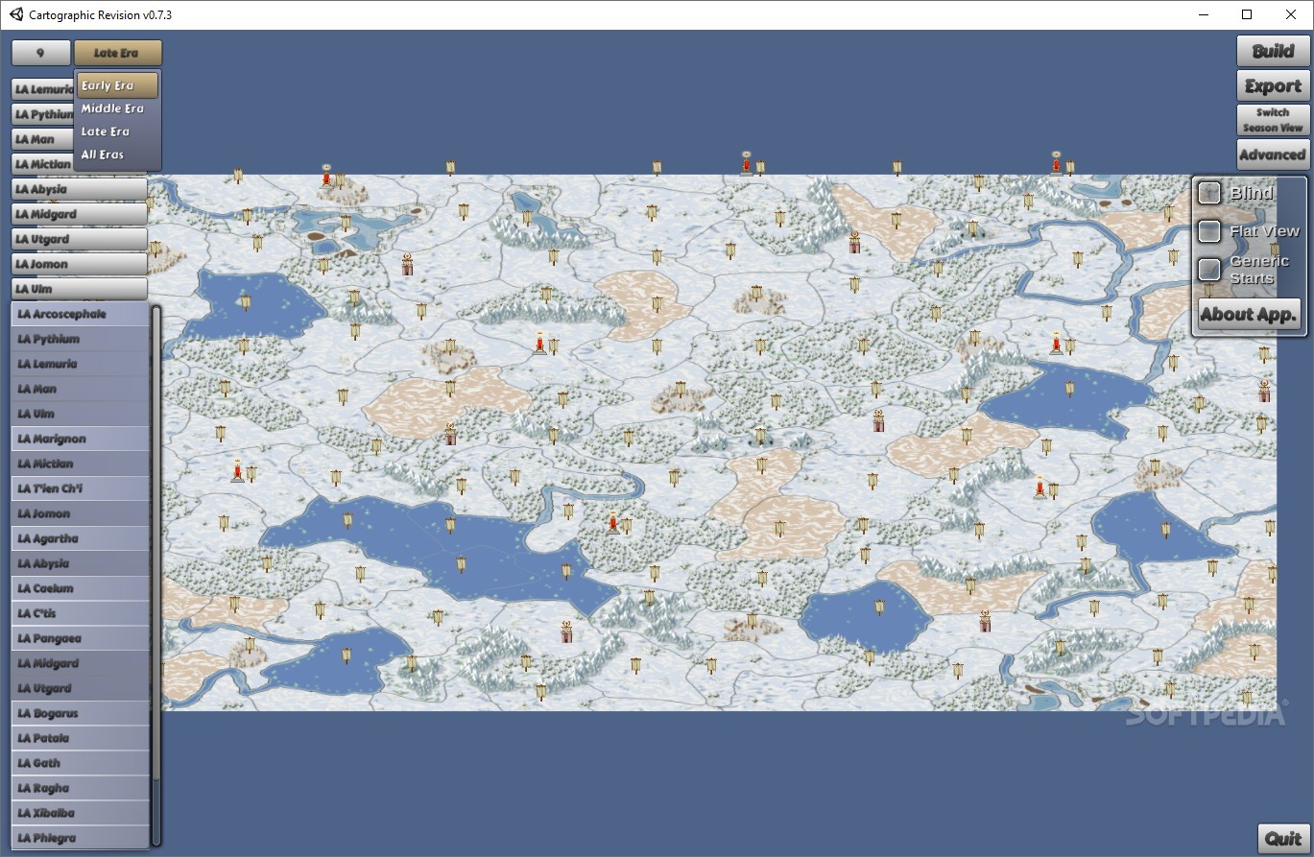
Task: Pick LA Gath from the nation list
Action: pos(81,763)
